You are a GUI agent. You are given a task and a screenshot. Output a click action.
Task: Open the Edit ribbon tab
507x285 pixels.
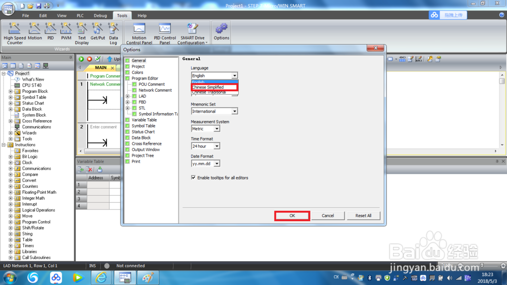click(43, 16)
